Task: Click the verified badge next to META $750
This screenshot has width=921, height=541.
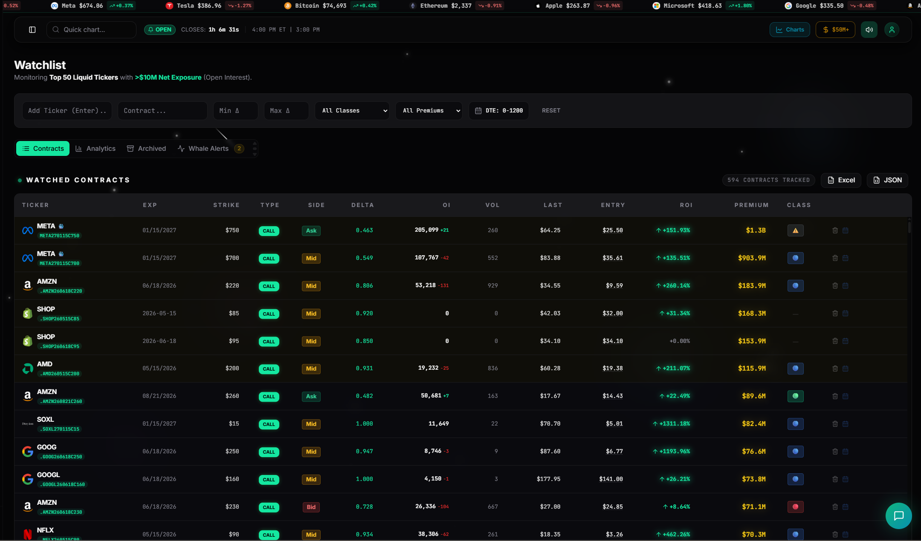Action: 61,226
